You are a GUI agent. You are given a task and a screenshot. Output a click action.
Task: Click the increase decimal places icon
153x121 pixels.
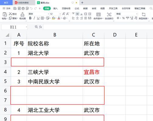click(x=132, y=18)
